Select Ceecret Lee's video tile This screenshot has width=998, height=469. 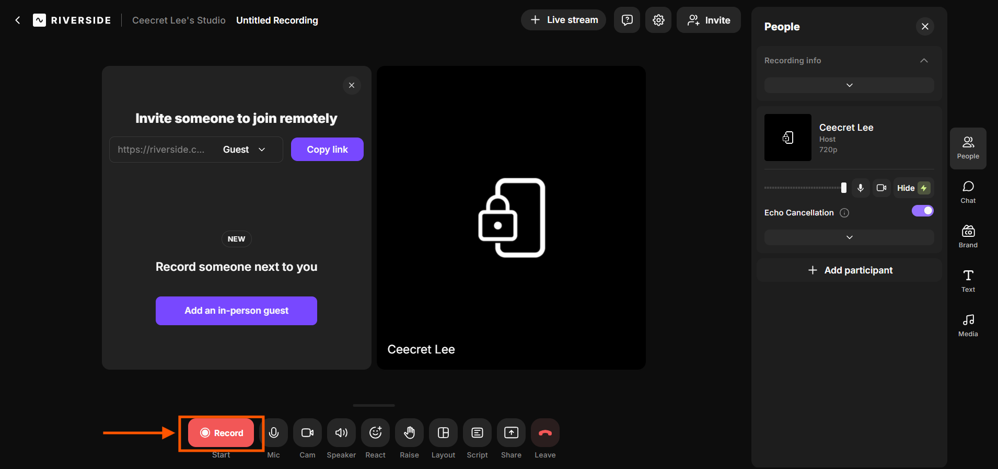tap(511, 218)
